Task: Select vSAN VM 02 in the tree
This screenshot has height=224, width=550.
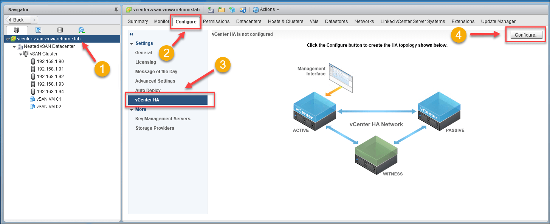Action: (49, 107)
